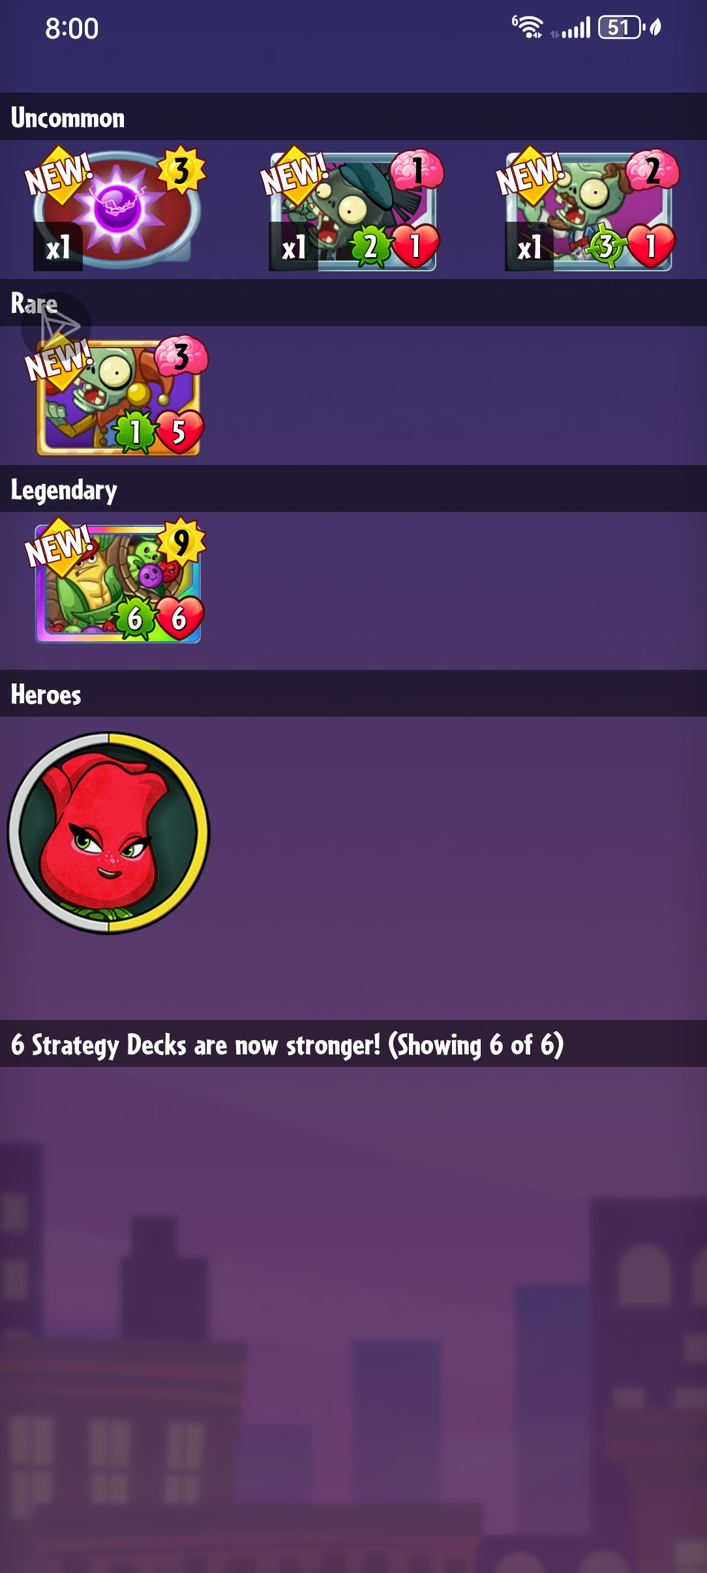Viewport: 707px width, 1573px height.
Task: Tap the Strategy Decks are now stronger banner
Action: (x=353, y=1043)
